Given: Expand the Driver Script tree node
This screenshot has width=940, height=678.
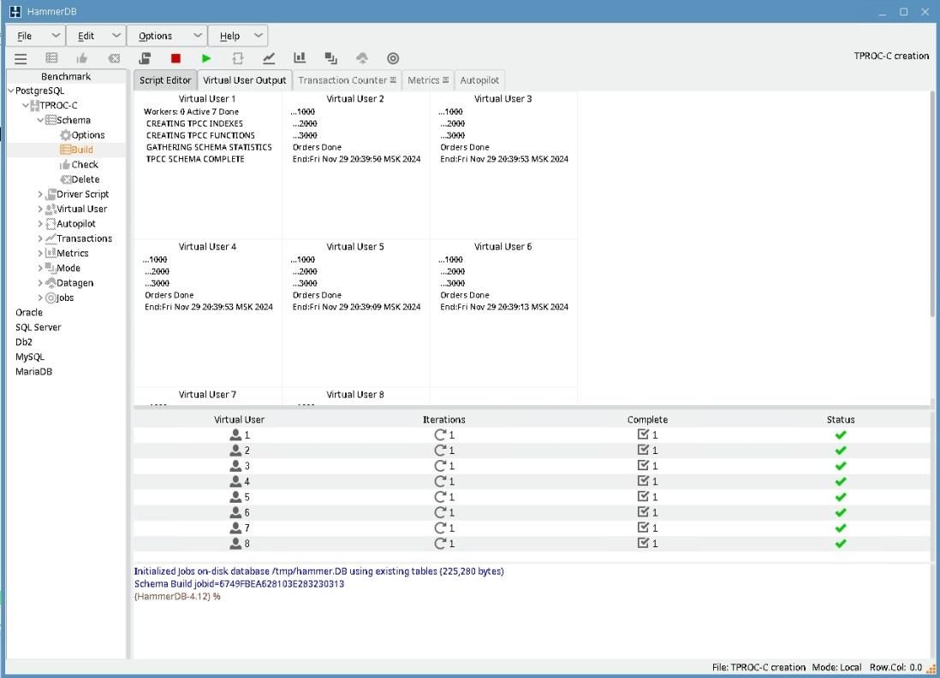Looking at the screenshot, I should [40, 195].
